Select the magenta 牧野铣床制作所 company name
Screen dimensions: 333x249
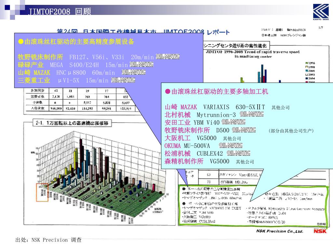click(187, 130)
